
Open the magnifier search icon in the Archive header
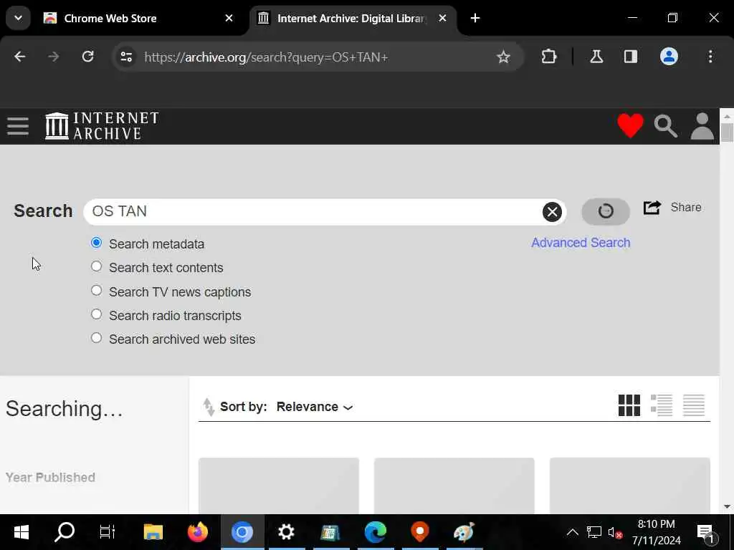(x=665, y=126)
